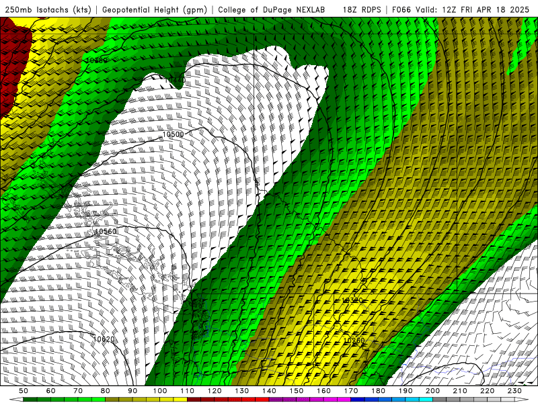
Task: Click the 10320 height contour label
Action: pyautogui.click(x=352, y=300)
